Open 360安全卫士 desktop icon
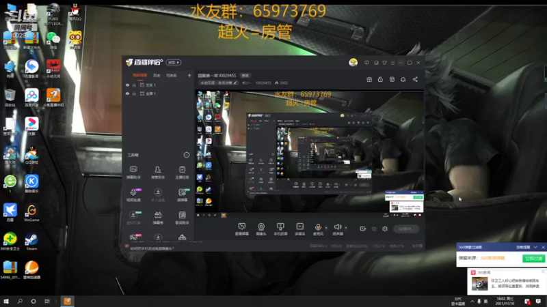The height and width of the screenshot is (307, 547). (10, 242)
